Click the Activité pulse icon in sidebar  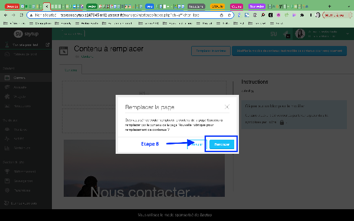[7, 138]
